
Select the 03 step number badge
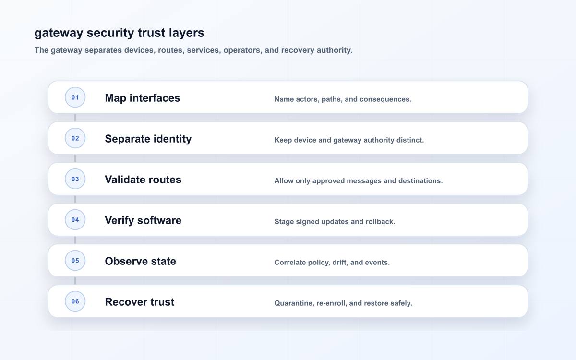pos(75,179)
